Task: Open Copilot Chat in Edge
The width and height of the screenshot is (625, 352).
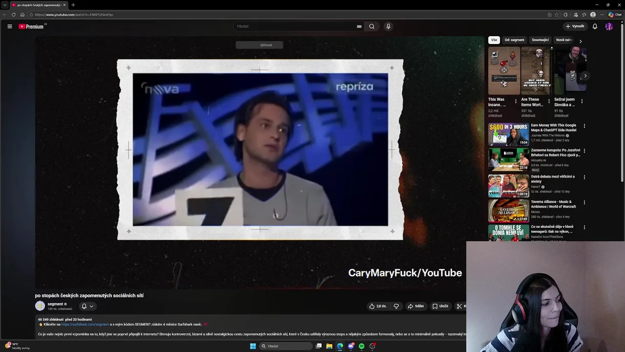Action: (x=615, y=15)
